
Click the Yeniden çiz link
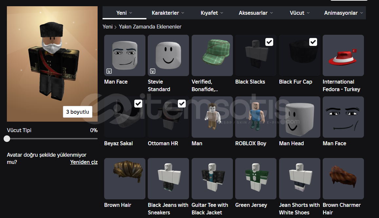click(84, 162)
